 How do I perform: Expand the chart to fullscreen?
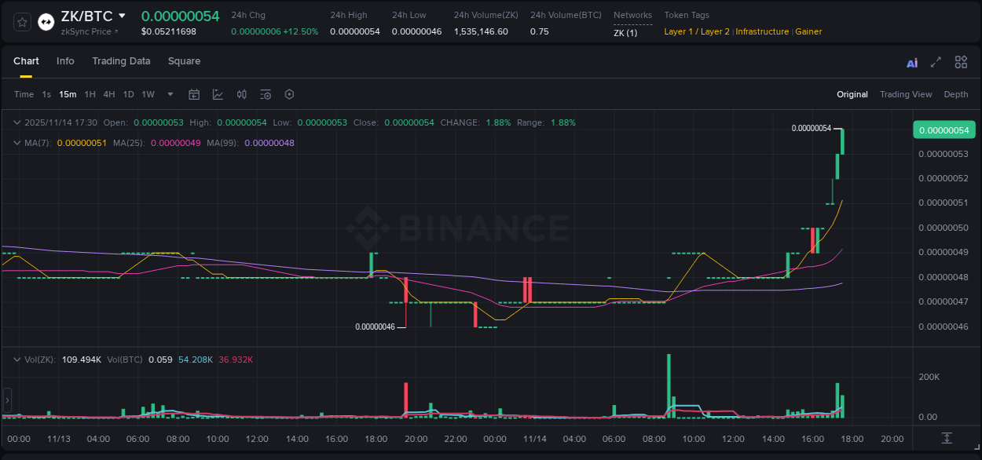[936, 61]
